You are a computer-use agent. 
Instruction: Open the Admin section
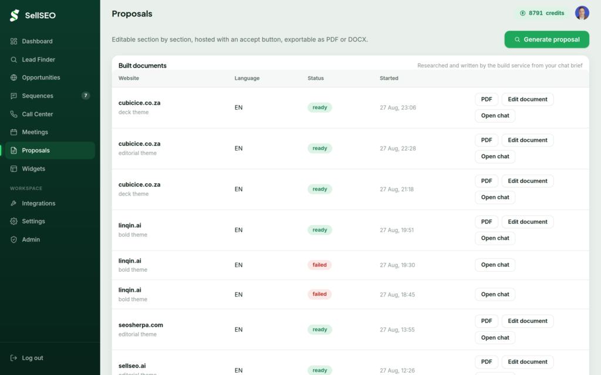[50, 240]
